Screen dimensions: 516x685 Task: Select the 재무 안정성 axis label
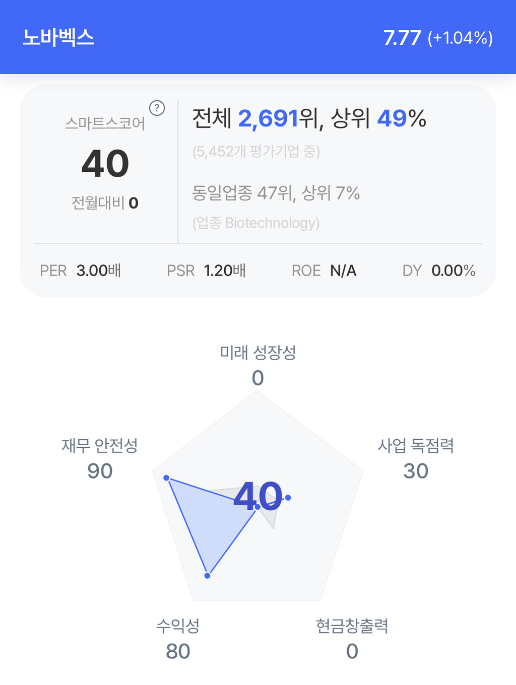[x=100, y=446]
